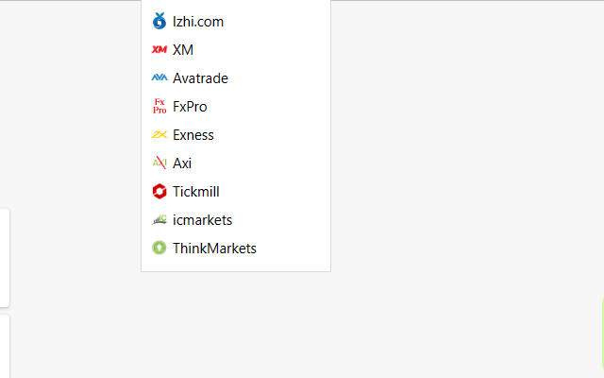Open the Axi broker link
The height and width of the screenshot is (378, 604).
pyautogui.click(x=182, y=163)
